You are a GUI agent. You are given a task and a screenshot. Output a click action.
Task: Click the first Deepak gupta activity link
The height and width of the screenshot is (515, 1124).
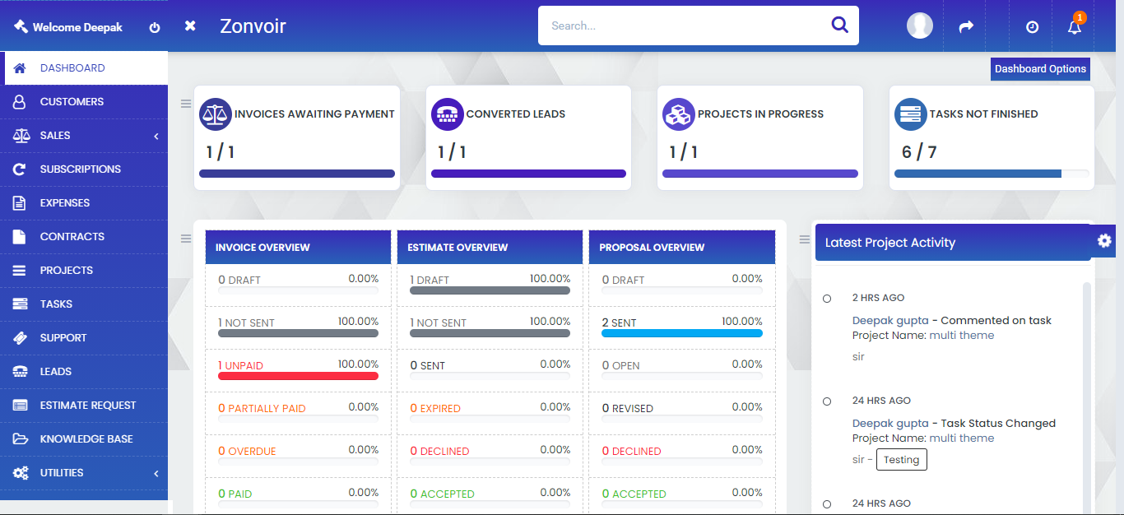(890, 321)
